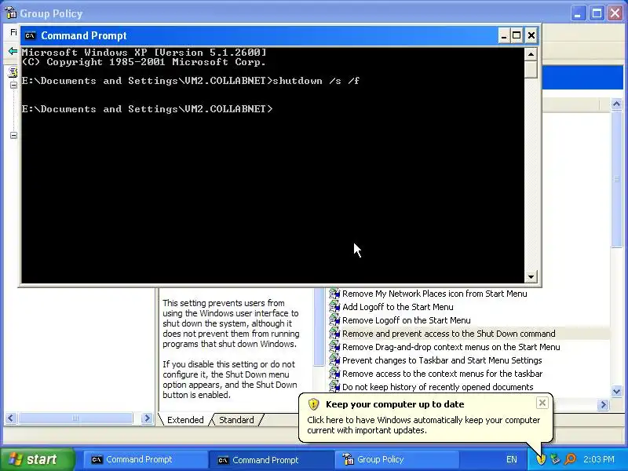Click policy icon beside Remove Logoff on Start Menu
Viewport: 628px width, 471px height.
334,320
